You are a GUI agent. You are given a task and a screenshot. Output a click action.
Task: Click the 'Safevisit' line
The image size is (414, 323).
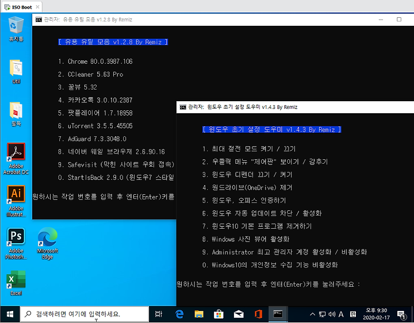click(116, 165)
